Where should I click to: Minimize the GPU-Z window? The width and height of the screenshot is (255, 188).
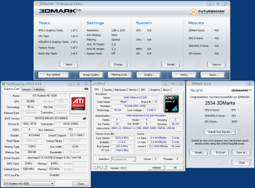[x=71, y=84]
